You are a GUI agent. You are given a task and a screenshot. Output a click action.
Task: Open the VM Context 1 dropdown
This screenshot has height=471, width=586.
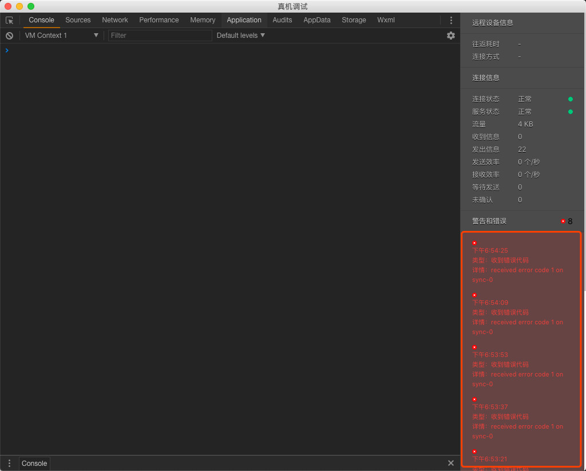click(61, 36)
